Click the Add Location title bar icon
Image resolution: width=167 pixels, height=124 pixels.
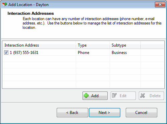point(5,5)
